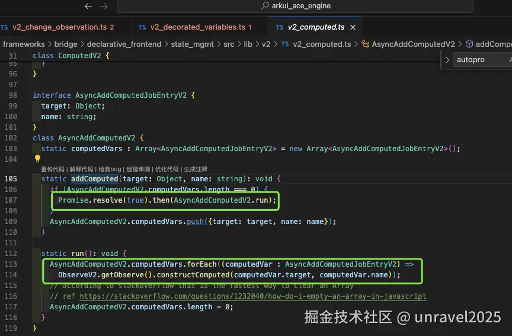512x336 pixels.
Task: Click the method cube icon in breadcrumb
Action: (469, 44)
